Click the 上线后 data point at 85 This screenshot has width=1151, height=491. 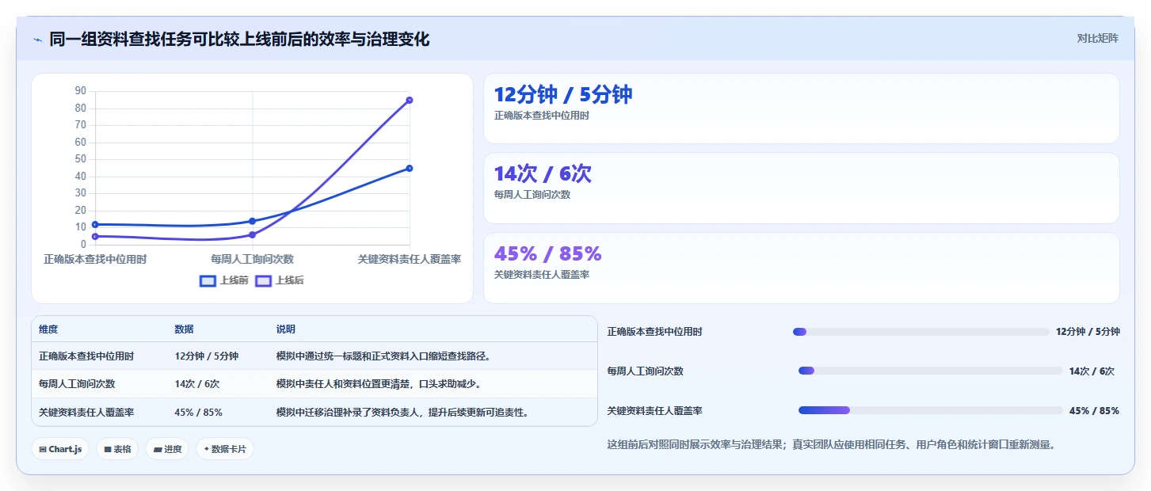coord(410,100)
